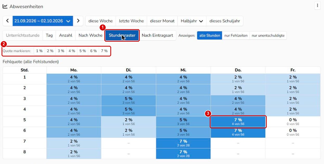Image resolution: width=324 pixels, height=164 pixels.
Task: Select Wednesday hour 5 cell 5 %
Action: 183,122
